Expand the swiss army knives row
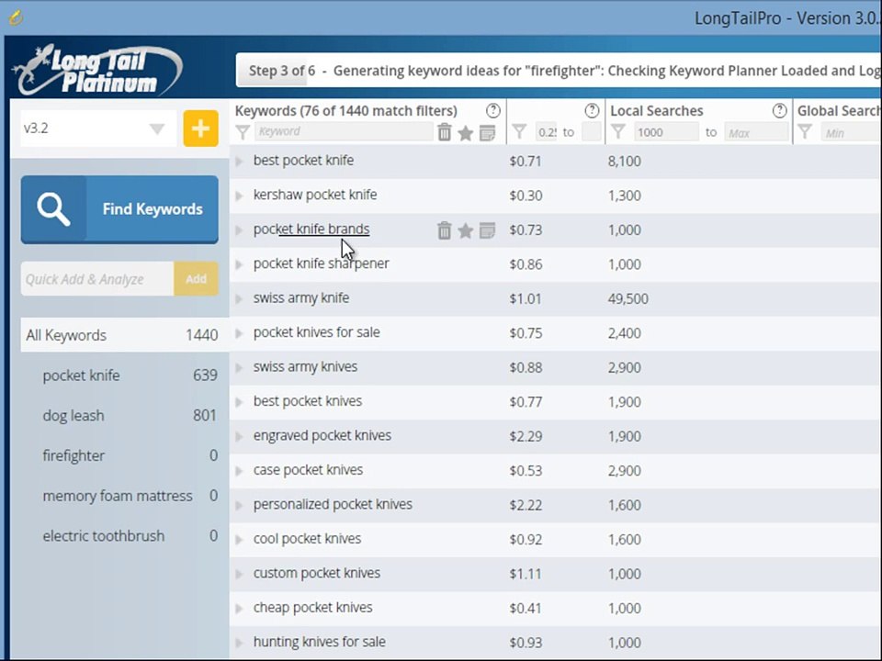882x661 pixels. 239,367
